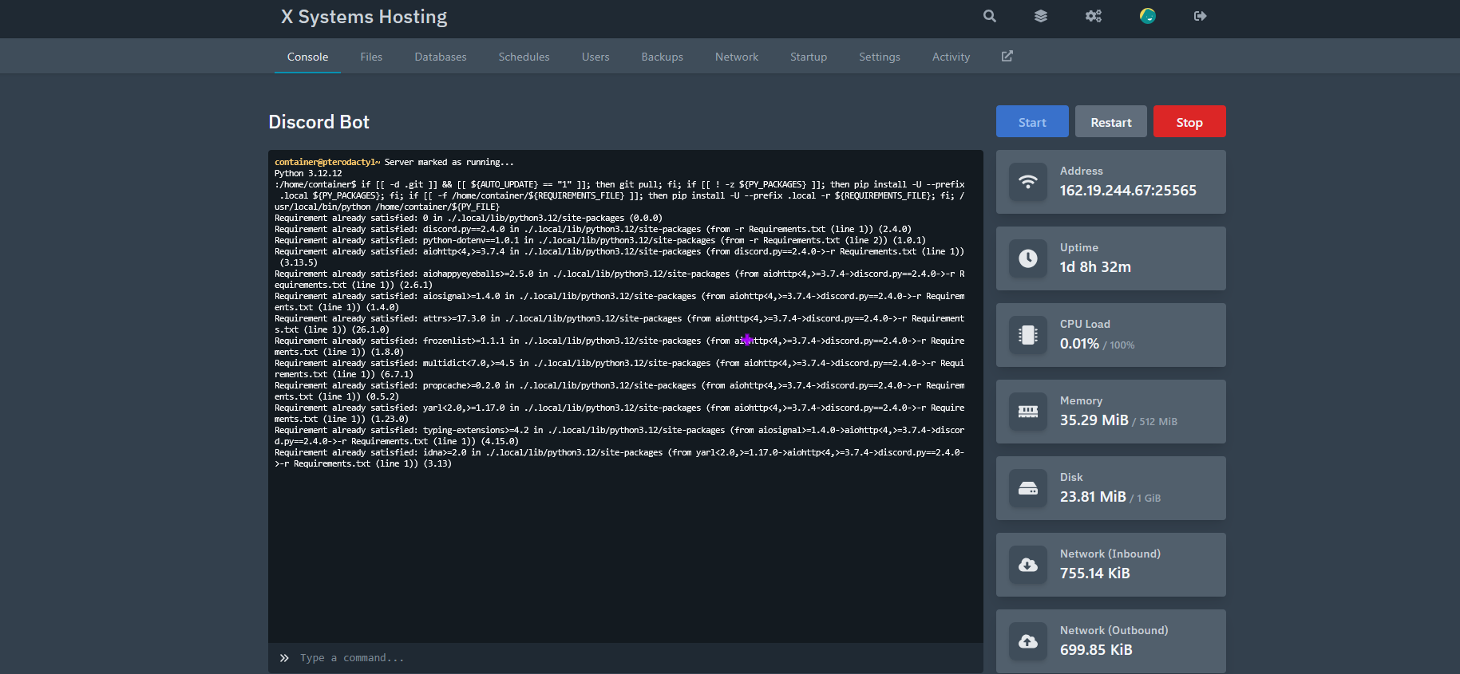This screenshot has height=674, width=1460.
Task: Open the Settings tab
Action: coord(880,57)
